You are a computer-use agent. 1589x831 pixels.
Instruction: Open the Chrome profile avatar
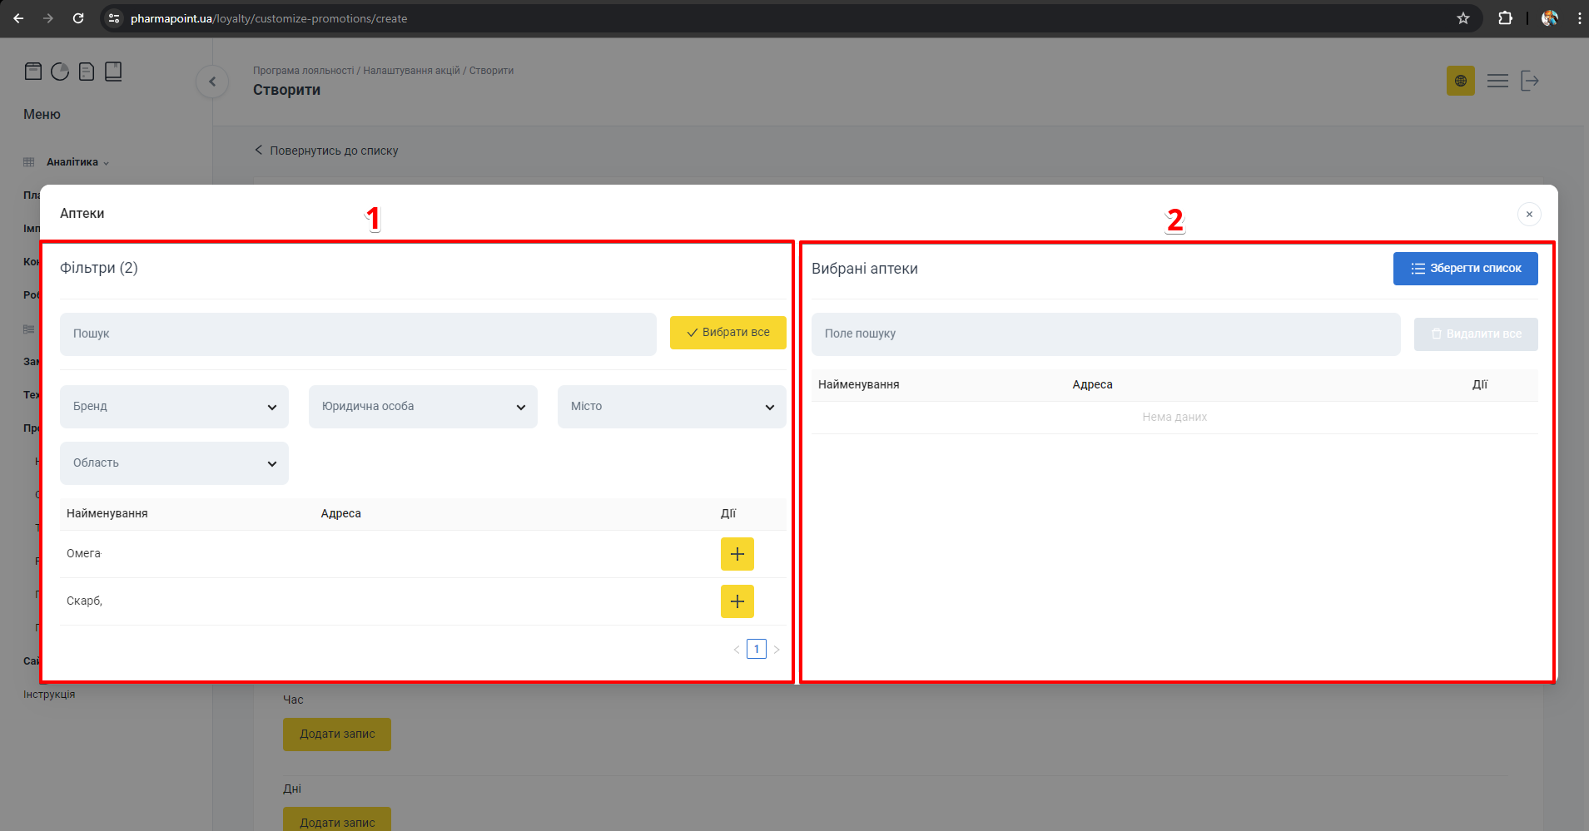(1549, 18)
